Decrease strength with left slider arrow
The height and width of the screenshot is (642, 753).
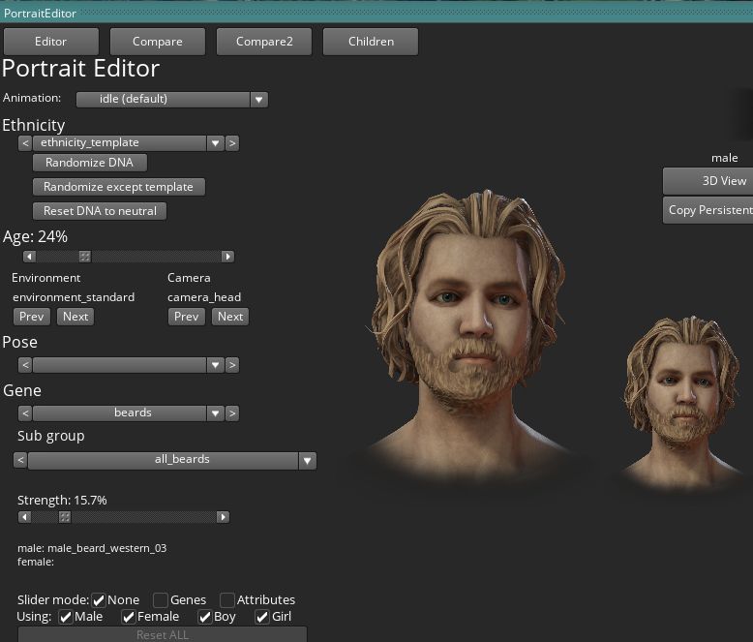pos(24,517)
